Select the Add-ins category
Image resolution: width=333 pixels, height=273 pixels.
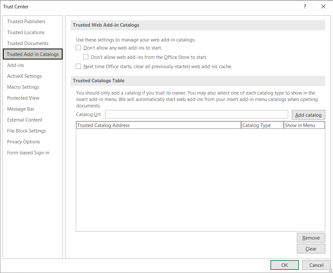coord(15,65)
